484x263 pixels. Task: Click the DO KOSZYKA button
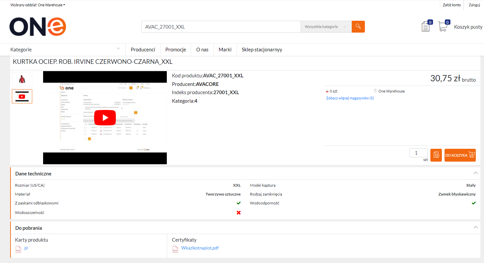click(x=460, y=155)
